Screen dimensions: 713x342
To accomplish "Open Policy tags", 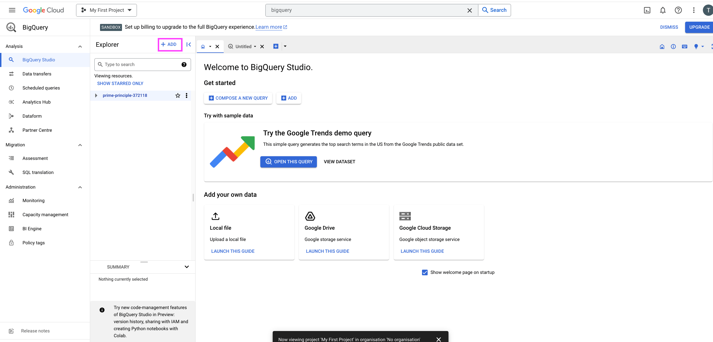I will [x=45, y=243].
